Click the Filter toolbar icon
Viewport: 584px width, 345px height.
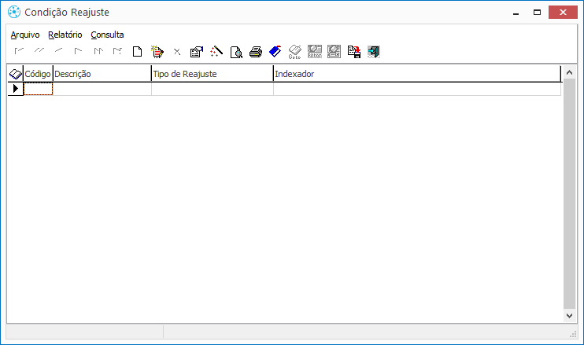coord(315,52)
